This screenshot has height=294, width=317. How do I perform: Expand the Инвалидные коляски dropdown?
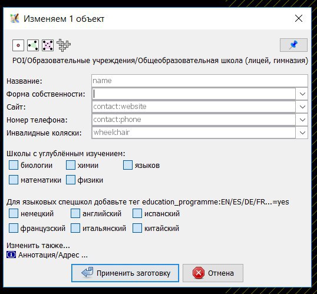pyautogui.click(x=302, y=133)
